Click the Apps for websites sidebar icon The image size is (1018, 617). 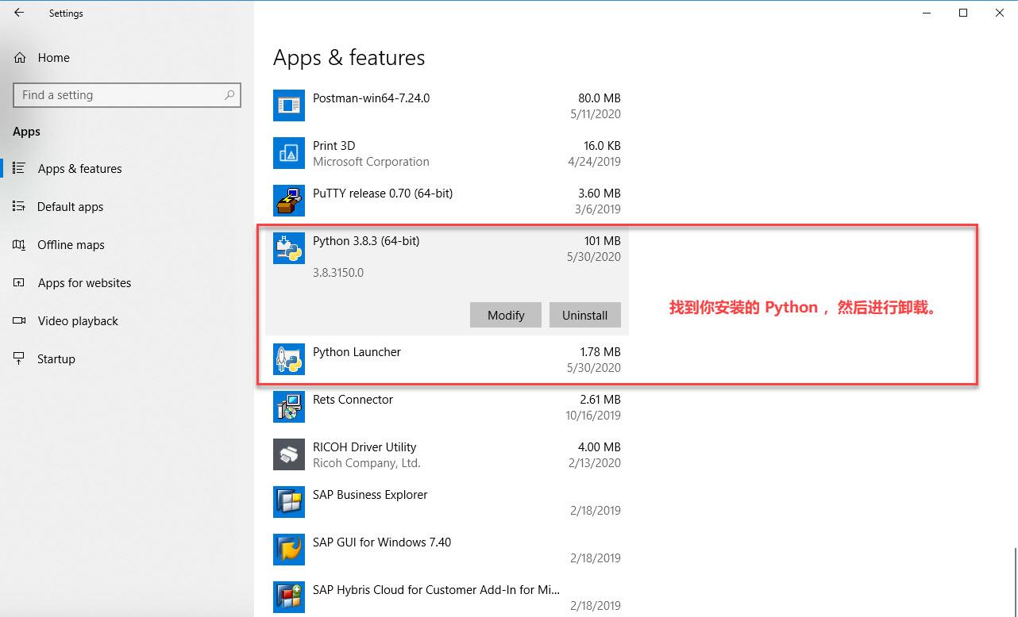[20, 282]
